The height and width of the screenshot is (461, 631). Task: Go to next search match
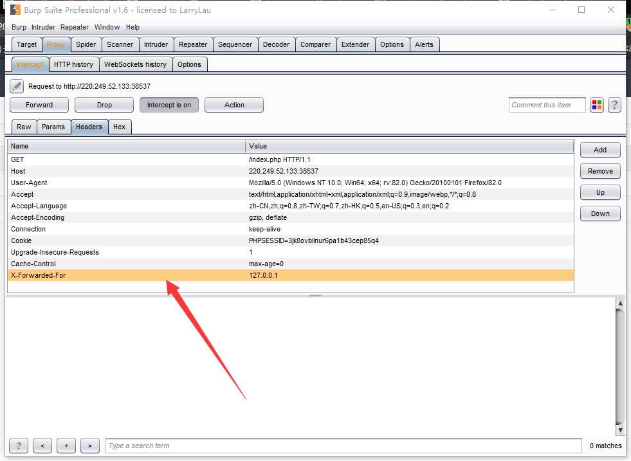click(90, 446)
